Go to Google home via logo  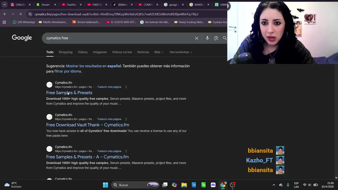pos(22,38)
